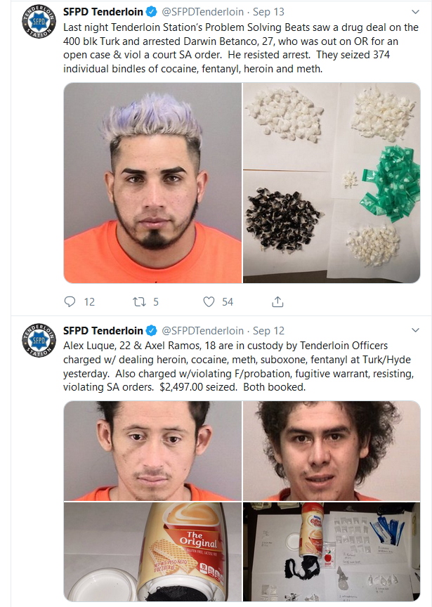Viewport: 432px width, 607px height.
Task: Open SFPD Tenderloin profile name on first tweet
Action: 103,12
